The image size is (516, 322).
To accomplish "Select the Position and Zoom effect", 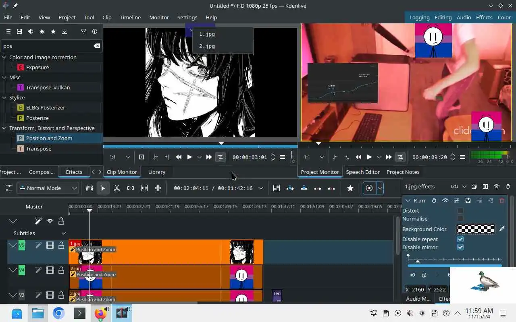I will [49, 138].
